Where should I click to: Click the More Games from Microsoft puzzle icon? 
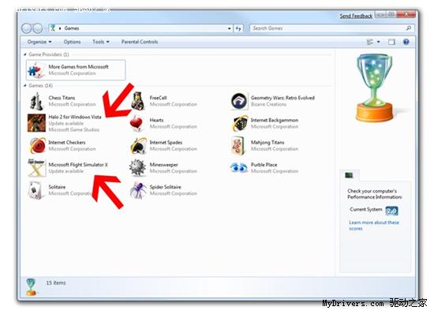[36, 70]
